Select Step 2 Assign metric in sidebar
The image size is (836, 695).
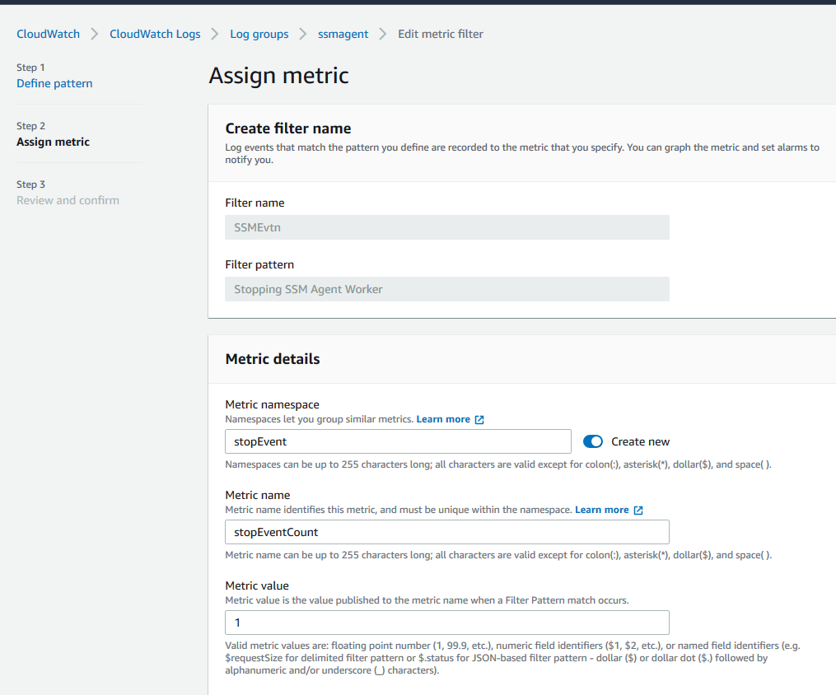coord(53,142)
